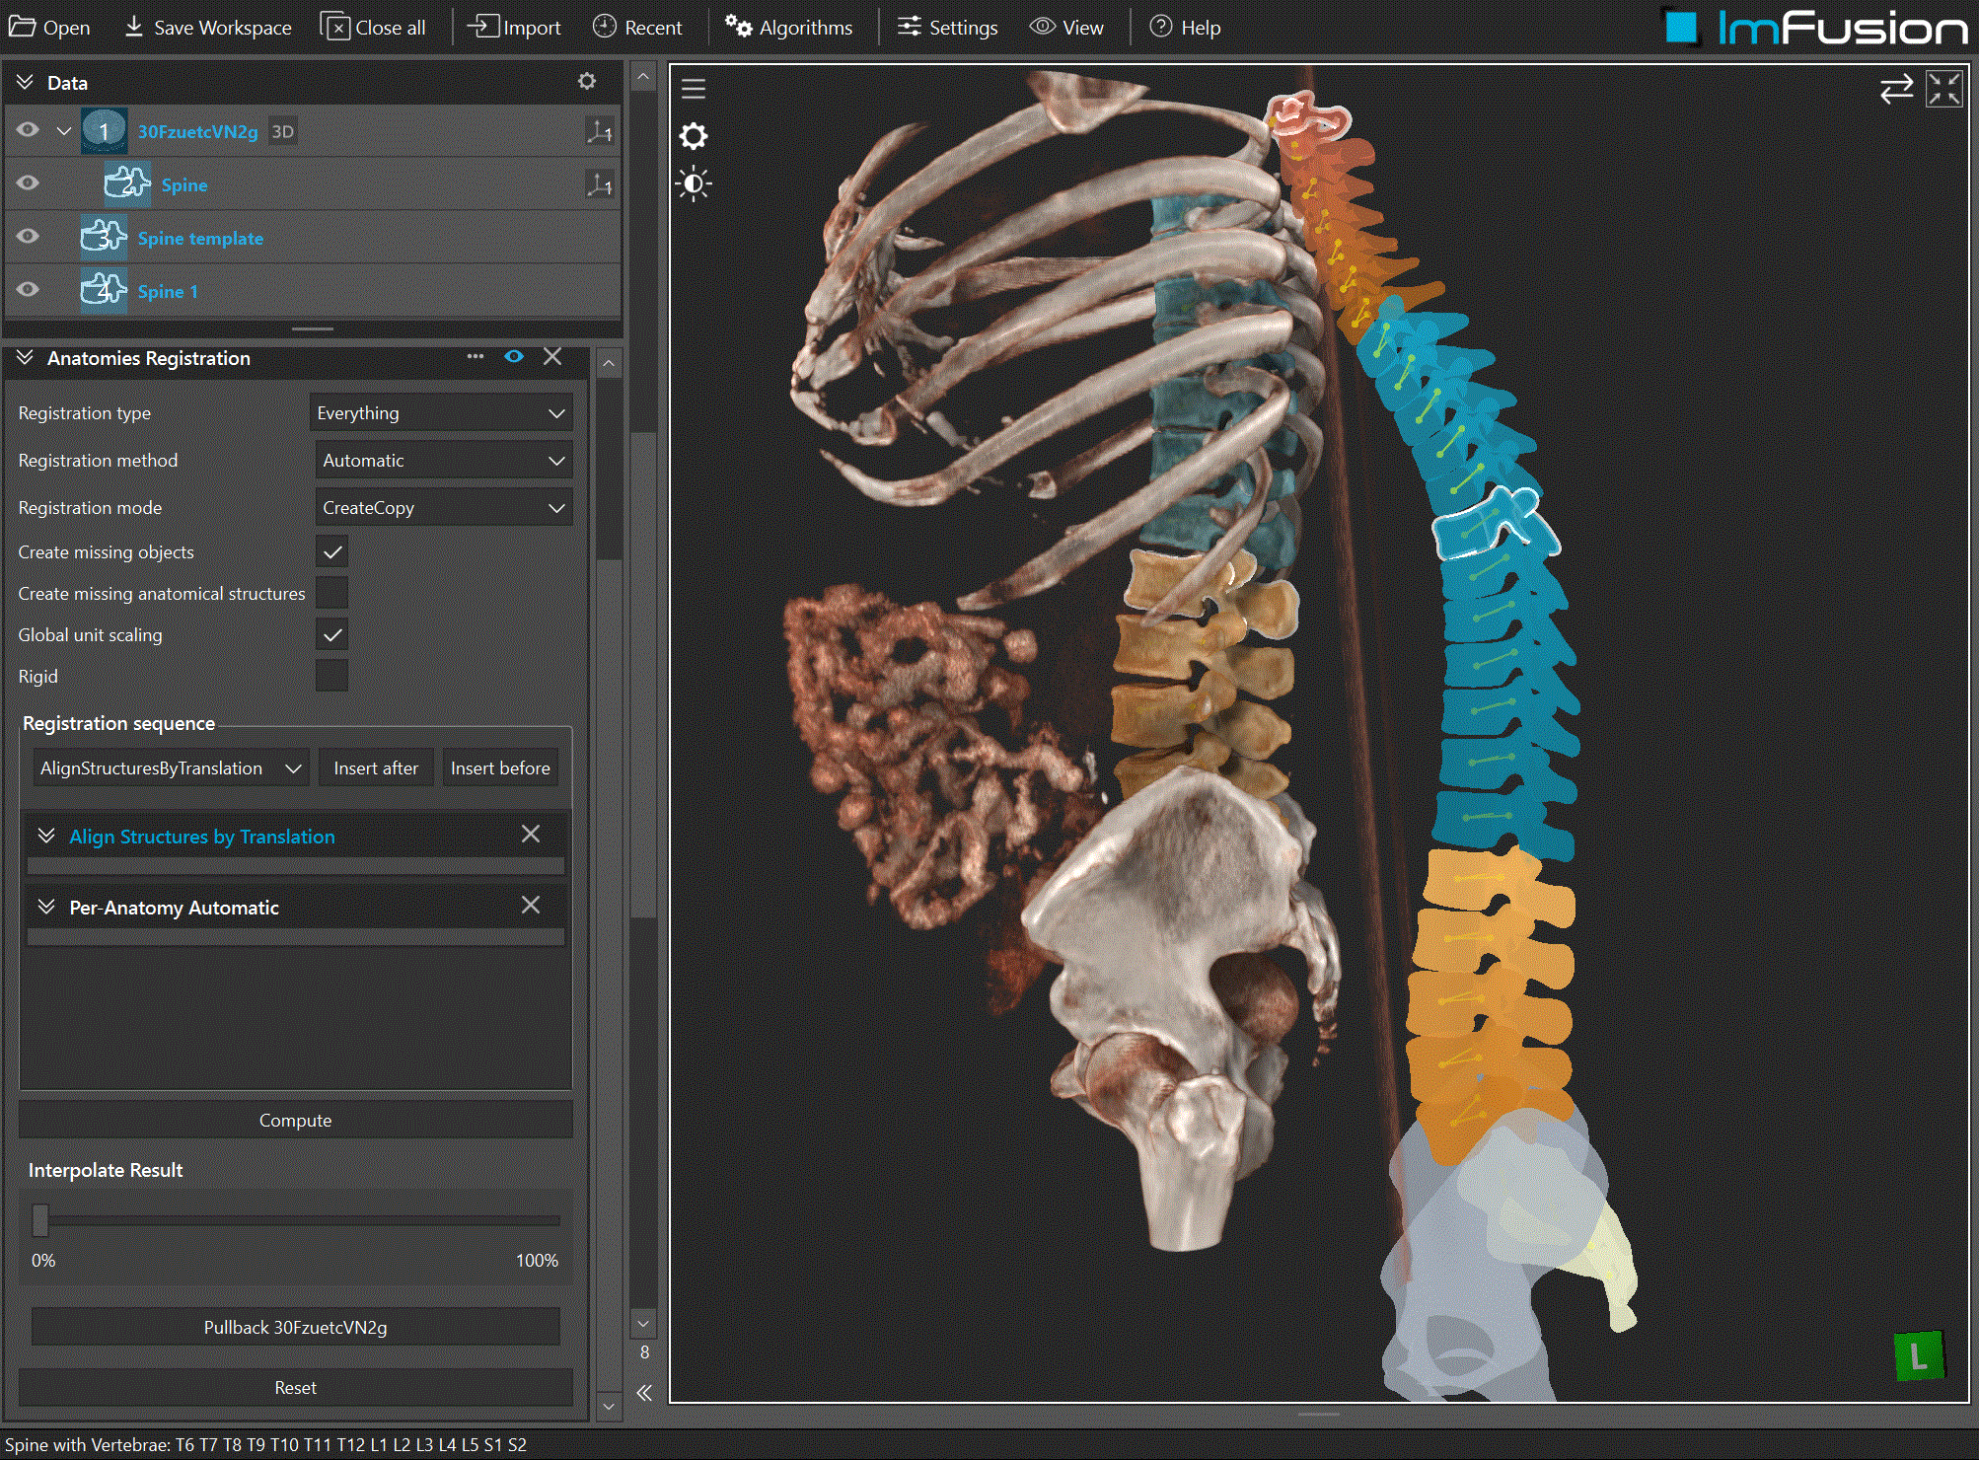Click the brightness contrast icon in view
This screenshot has height=1460, width=1979.
(694, 184)
